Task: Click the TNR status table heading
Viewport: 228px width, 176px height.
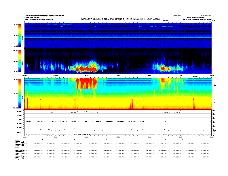Action: coord(17,155)
